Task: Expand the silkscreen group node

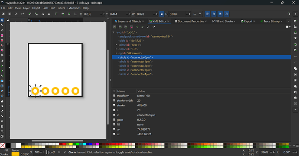Action: click(x=116, y=53)
